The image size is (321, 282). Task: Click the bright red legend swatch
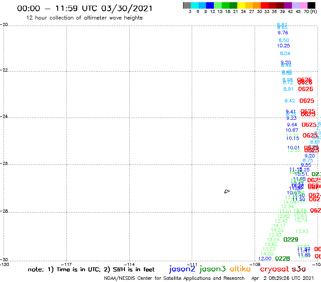pyautogui.click(x=265, y=5)
